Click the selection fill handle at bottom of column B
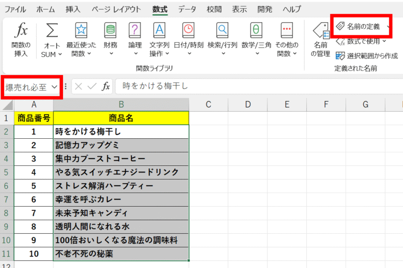 [189, 260]
